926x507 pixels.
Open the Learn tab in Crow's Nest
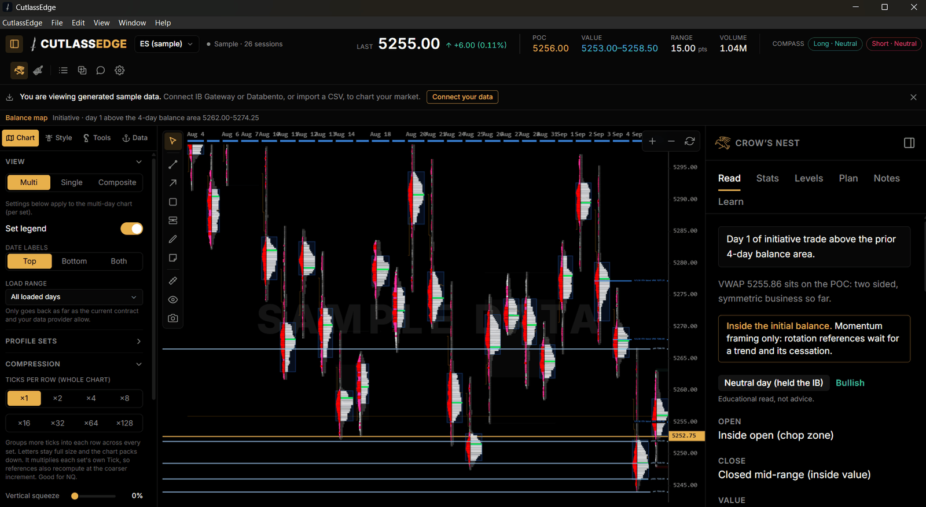coord(731,201)
